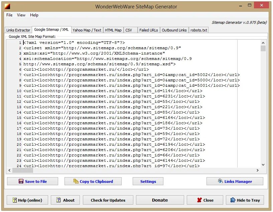Click Check for Updates button
Image resolution: width=273 pixels, height=212 pixels.
coord(108,200)
